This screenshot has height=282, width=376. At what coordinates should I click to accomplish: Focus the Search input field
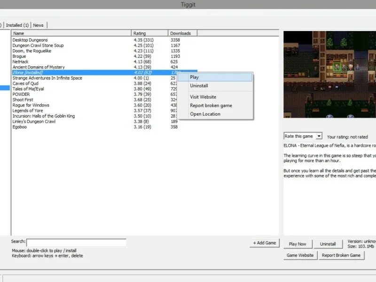point(76,243)
